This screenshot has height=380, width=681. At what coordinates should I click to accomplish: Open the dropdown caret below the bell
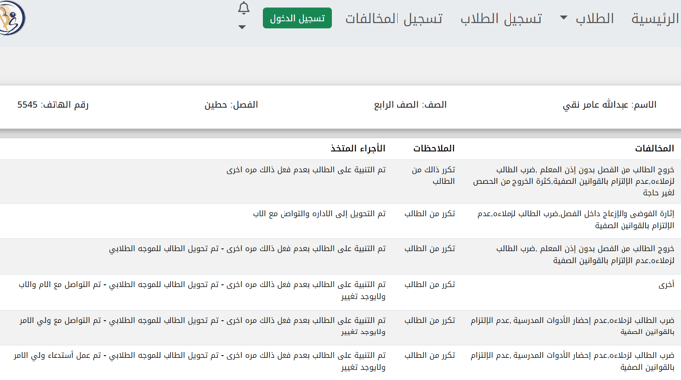point(242,27)
